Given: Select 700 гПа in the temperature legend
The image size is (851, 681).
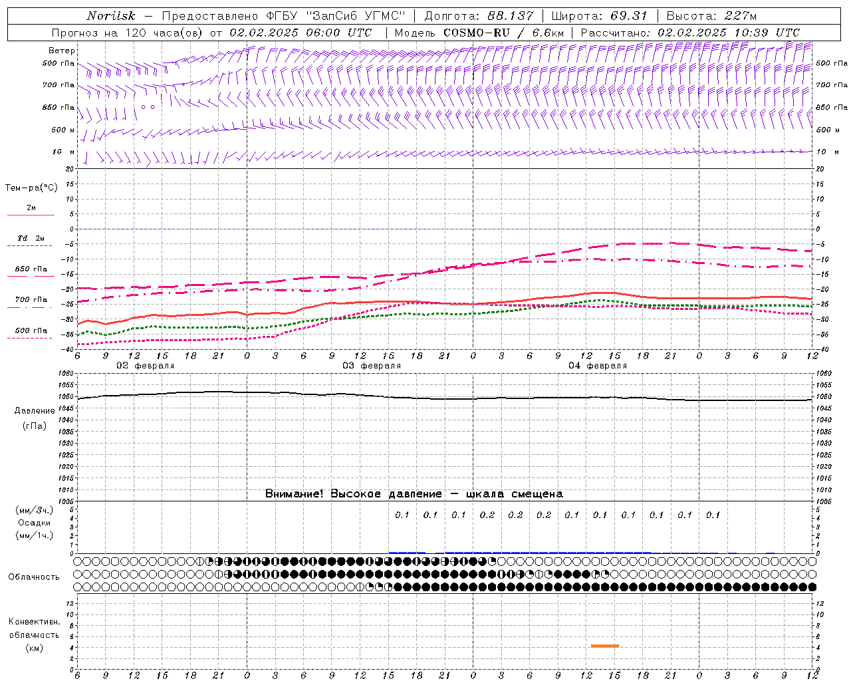Looking at the screenshot, I should coord(31,300).
